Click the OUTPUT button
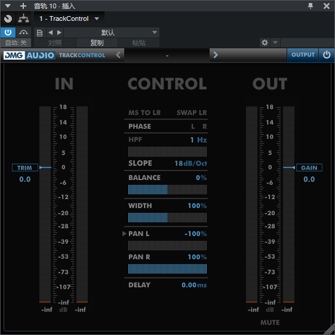335x335 pixels. 303,55
